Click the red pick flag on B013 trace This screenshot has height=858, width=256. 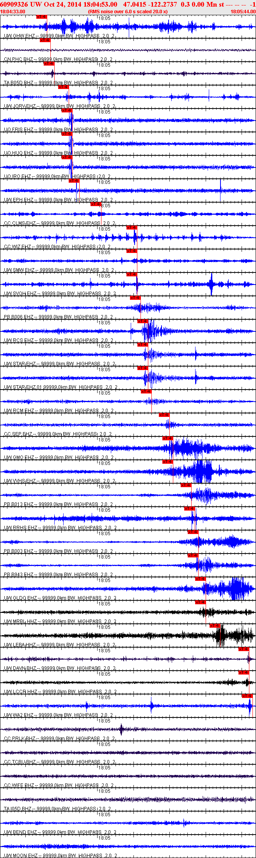point(186,485)
